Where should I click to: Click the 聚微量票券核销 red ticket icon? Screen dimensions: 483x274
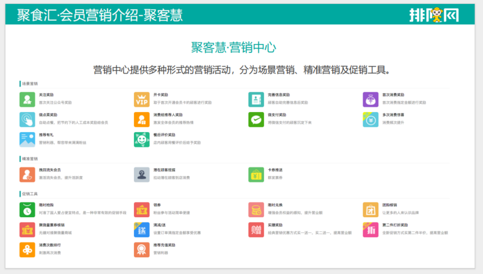pos(27,230)
